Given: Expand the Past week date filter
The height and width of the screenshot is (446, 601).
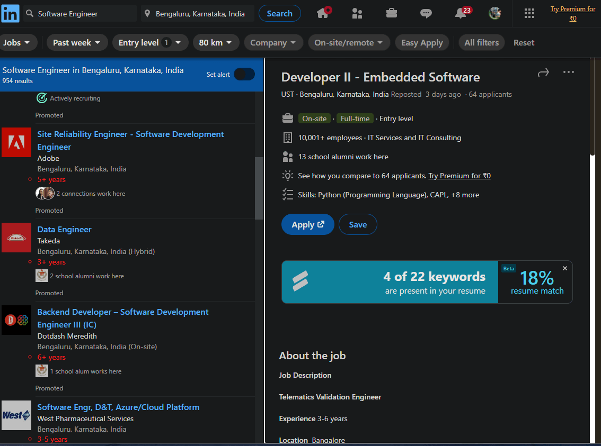Looking at the screenshot, I should coord(77,43).
